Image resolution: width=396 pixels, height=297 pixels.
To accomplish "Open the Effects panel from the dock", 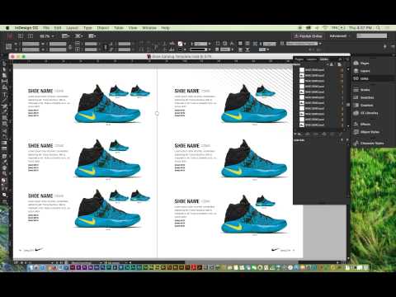I will [362, 125].
